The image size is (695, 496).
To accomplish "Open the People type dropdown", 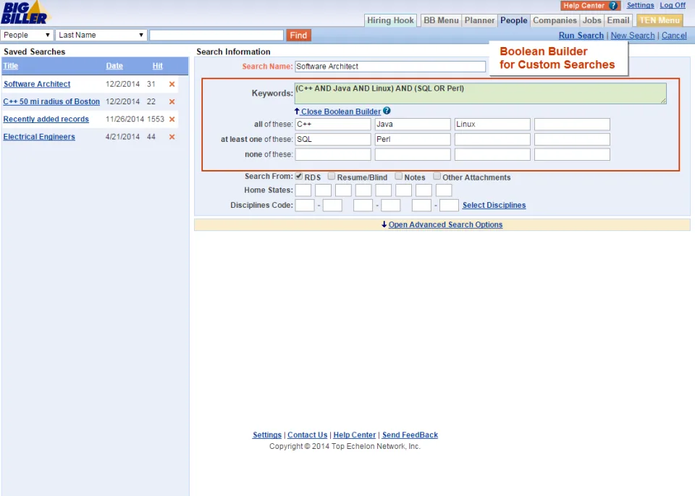I will 27,35.
